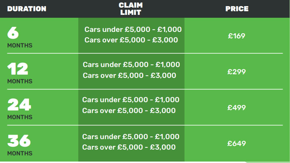Click the CLAIM LIMIT column header
The image size is (290, 163).
[x=131, y=9]
